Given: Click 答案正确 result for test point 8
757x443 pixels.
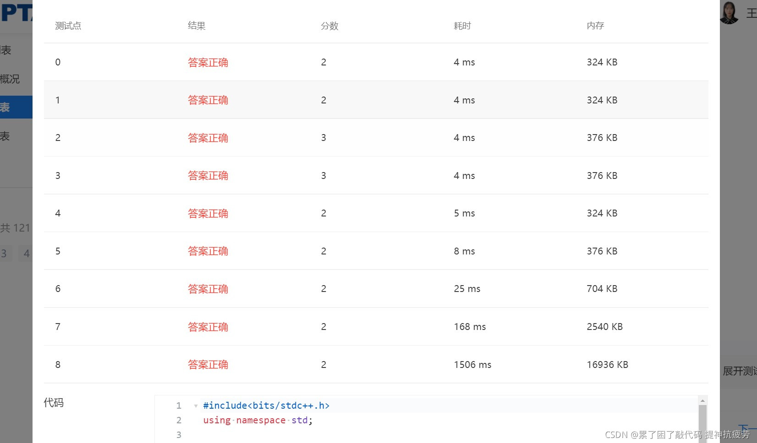Looking at the screenshot, I should coord(208,364).
